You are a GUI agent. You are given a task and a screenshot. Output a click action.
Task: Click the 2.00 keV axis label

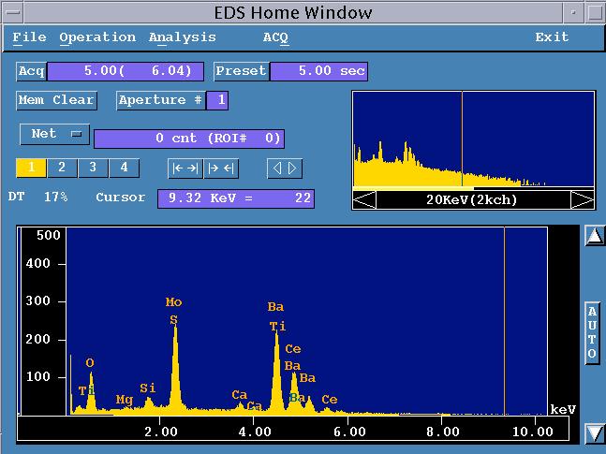pyautogui.click(x=161, y=432)
